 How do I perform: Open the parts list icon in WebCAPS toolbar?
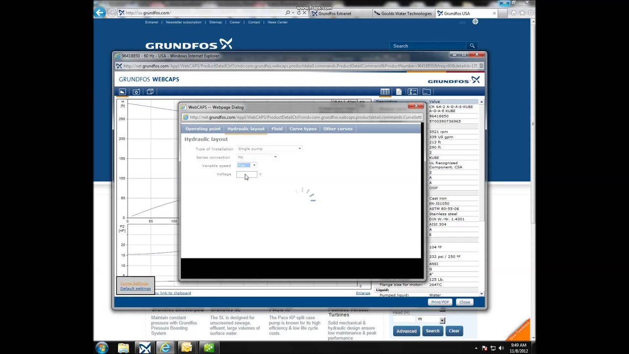pos(412,92)
